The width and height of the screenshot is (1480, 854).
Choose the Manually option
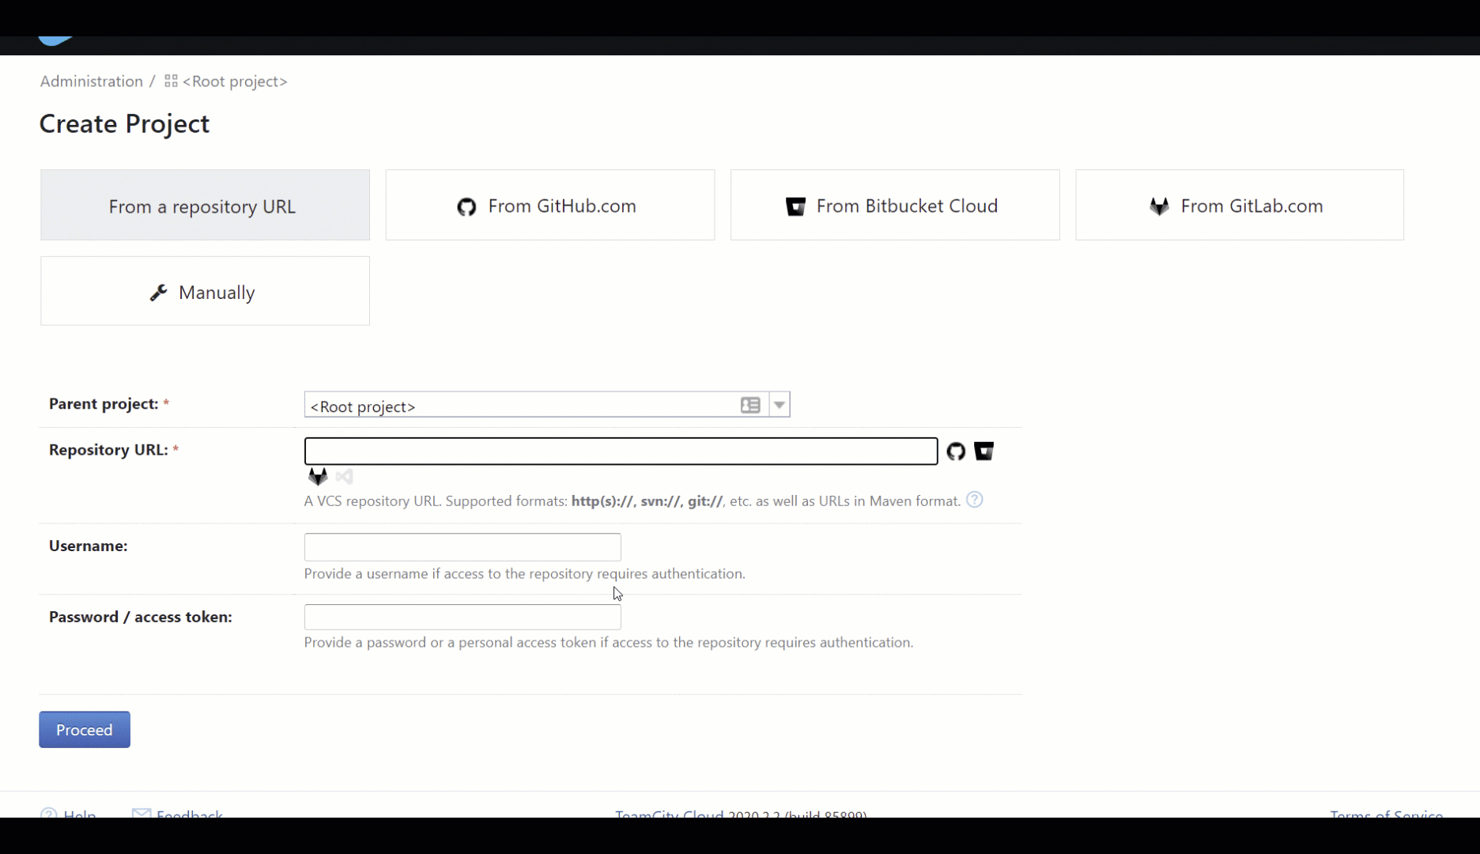[205, 292]
